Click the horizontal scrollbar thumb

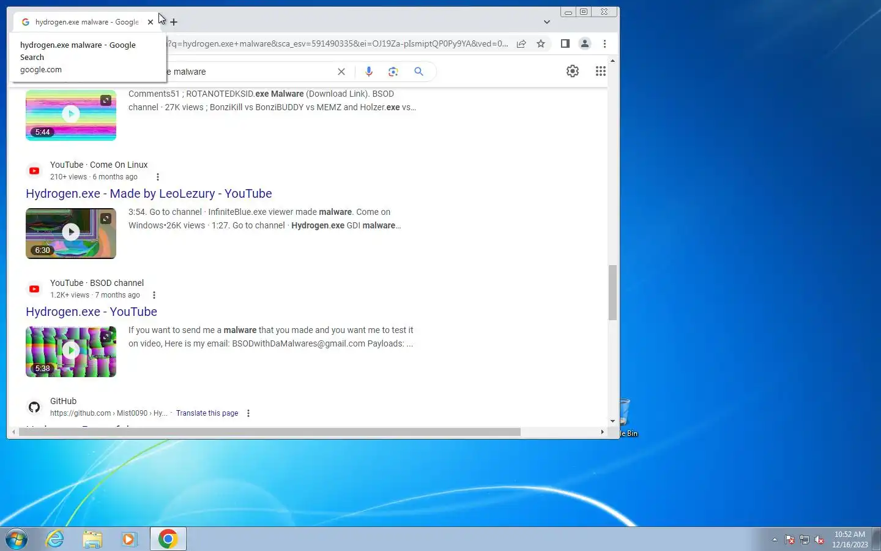[269, 432]
